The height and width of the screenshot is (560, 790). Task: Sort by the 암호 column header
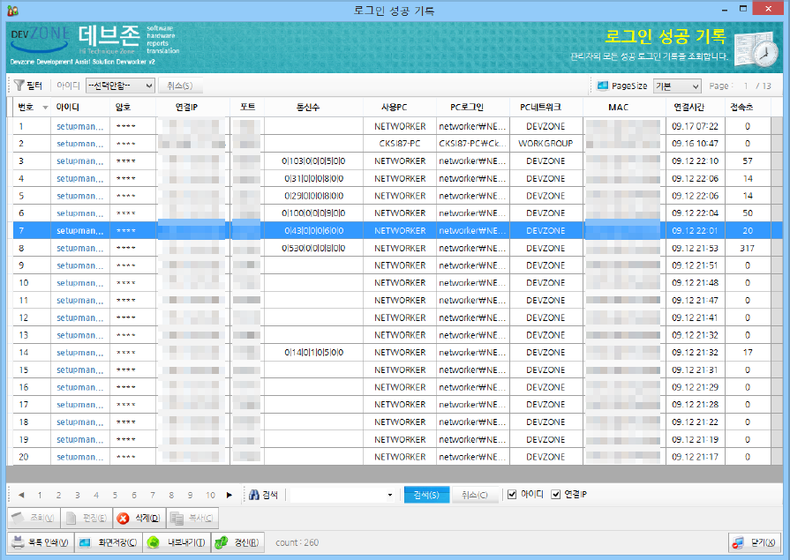click(x=133, y=108)
